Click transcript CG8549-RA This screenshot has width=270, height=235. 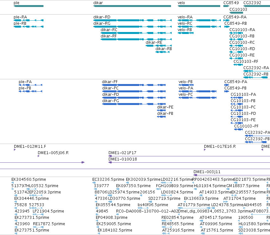[x=235, y=17]
